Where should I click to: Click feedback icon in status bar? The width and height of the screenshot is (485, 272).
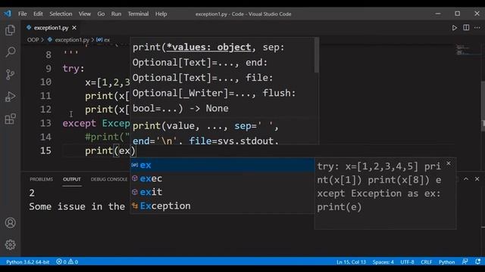(465, 261)
